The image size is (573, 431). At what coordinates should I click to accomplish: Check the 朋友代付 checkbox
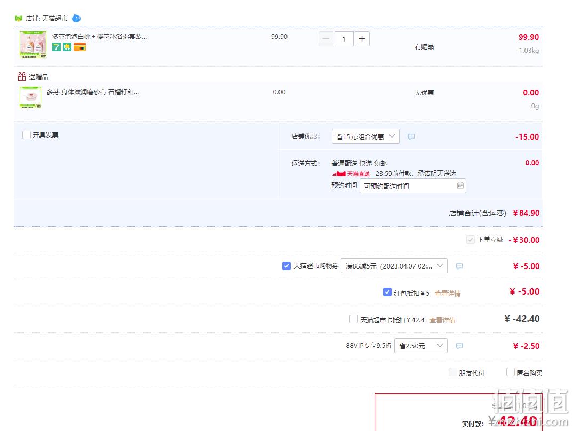click(453, 372)
